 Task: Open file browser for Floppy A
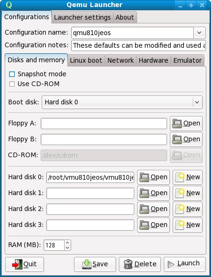click(186, 124)
